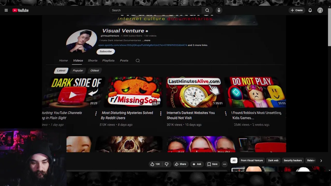Click the magnifier search button
This screenshot has width=331, height=186.
(x=207, y=10)
